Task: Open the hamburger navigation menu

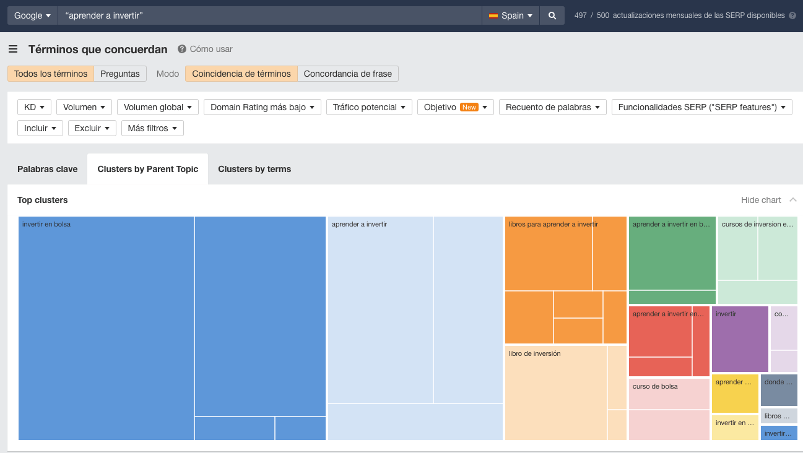Action: coord(13,49)
